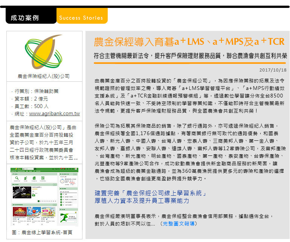The height and width of the screenshot is (242, 290).
Task: Click the paragraph starting 保險公司為拓展其保險商品
Action: (x=190, y=152)
